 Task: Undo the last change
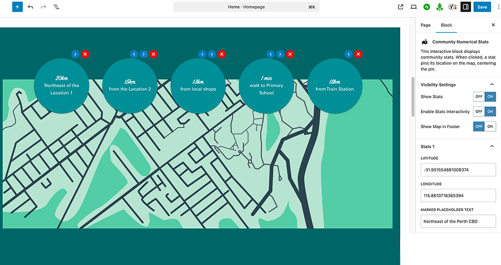[30, 7]
